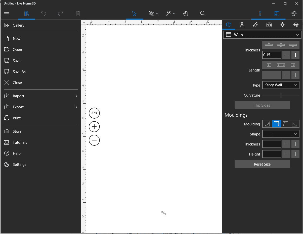Viewport: 303px width, 234px height.
Task: Expand the Import submenu
Action: pos(41,96)
